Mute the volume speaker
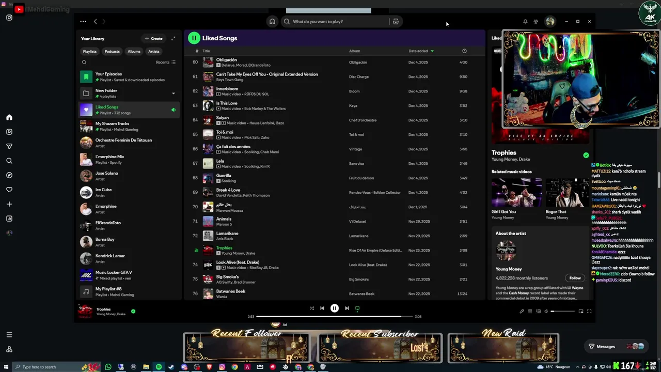 click(x=546, y=312)
